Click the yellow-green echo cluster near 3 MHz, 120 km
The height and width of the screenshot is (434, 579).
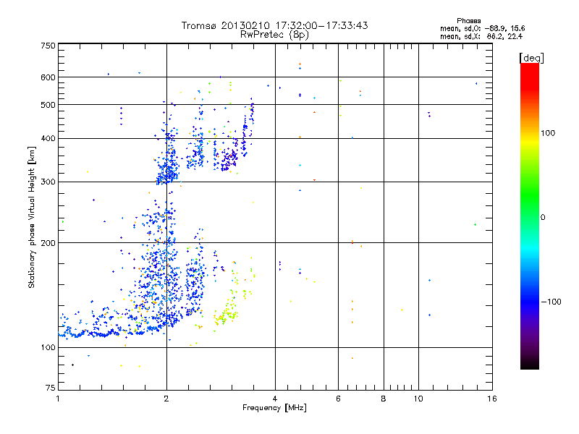[226, 314]
